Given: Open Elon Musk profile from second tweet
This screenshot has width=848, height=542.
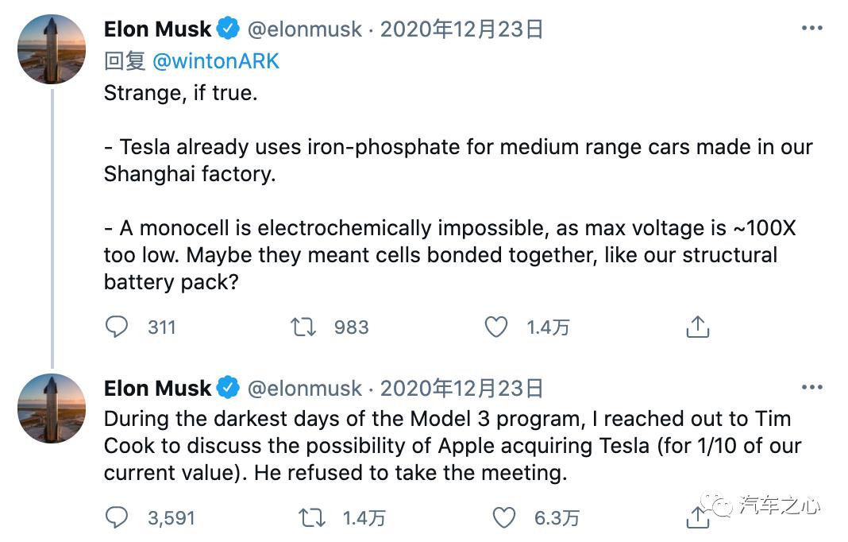Looking at the screenshot, I should (158, 389).
